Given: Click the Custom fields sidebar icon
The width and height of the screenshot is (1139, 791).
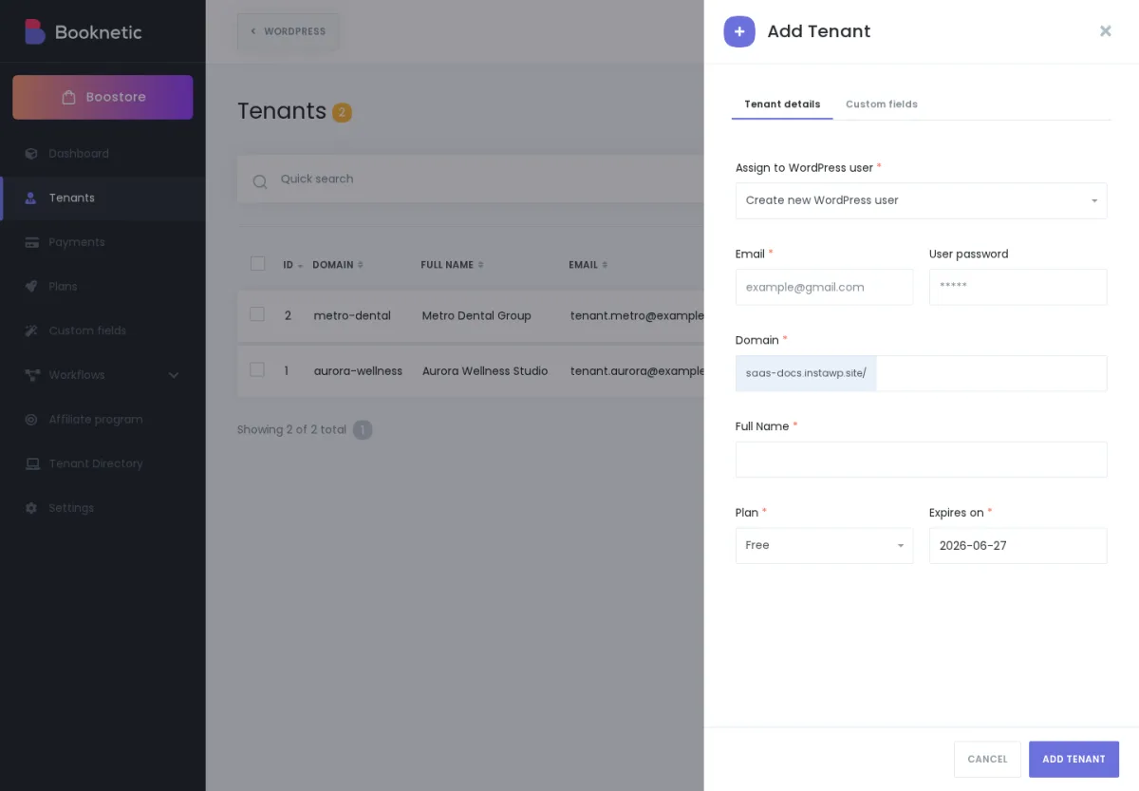Looking at the screenshot, I should (31, 330).
